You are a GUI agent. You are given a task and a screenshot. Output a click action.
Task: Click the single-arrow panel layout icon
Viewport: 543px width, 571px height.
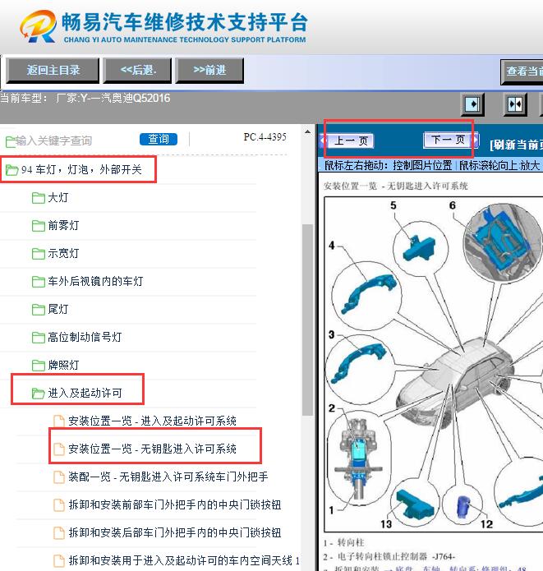(x=472, y=104)
